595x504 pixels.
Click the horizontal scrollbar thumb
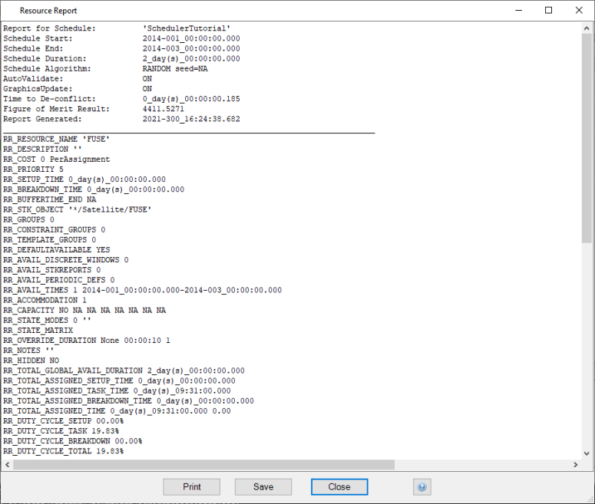point(203,465)
